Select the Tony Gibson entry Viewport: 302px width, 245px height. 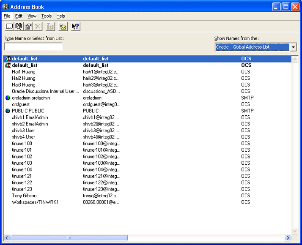[24, 196]
